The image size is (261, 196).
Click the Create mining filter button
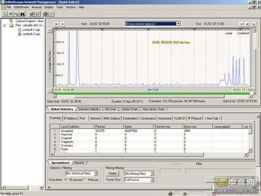pyautogui.click(x=112, y=174)
